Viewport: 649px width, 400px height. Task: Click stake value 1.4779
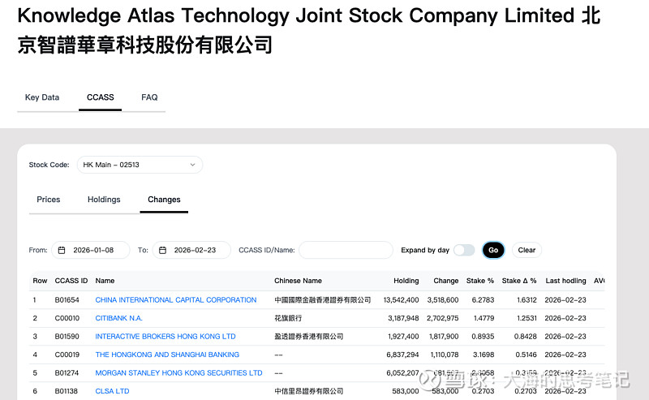click(484, 318)
